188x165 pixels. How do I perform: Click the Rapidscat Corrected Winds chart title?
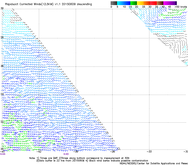tap(49, 4)
